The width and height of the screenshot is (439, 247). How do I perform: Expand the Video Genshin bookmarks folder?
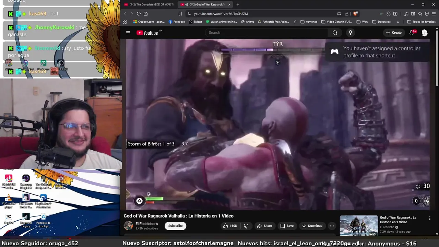click(x=336, y=22)
